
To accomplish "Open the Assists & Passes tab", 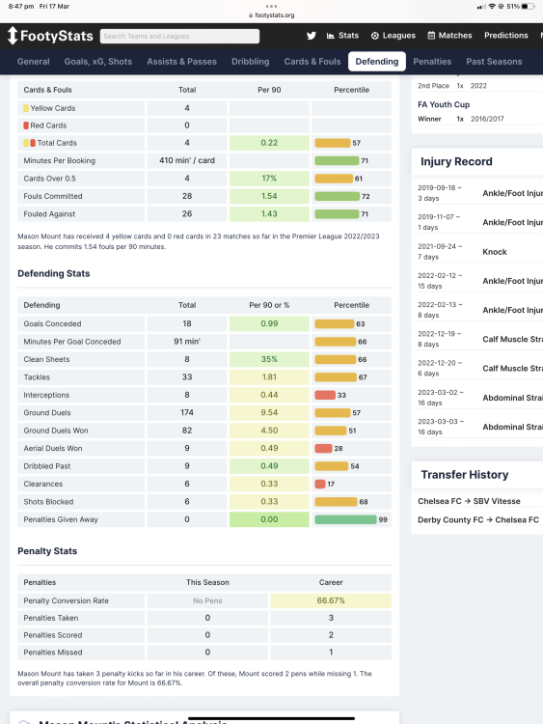I will (181, 62).
